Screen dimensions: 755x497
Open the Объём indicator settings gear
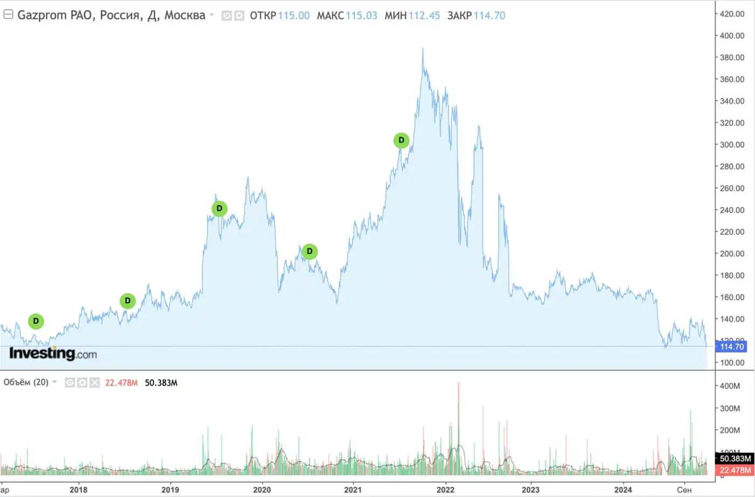pos(82,383)
